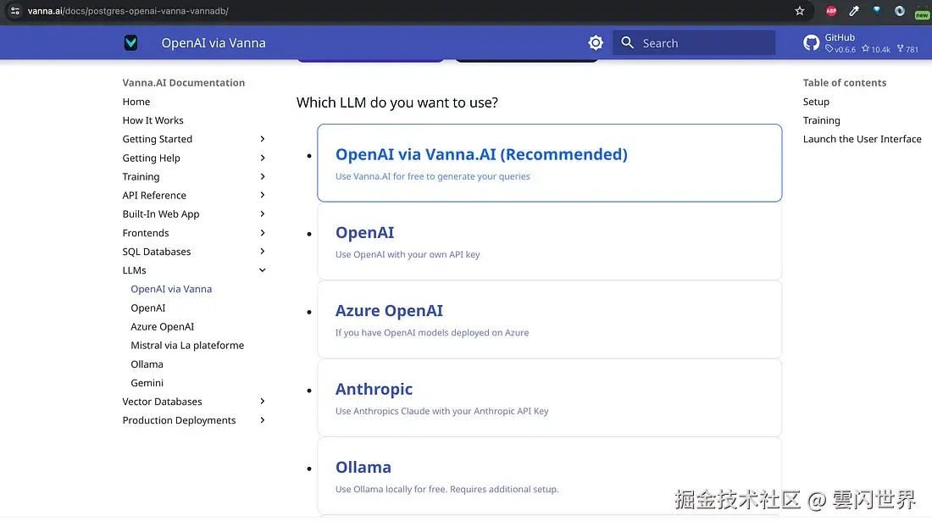Viewport: 932px width, 527px height.
Task: Jump to Training in table of contents
Action: (x=822, y=120)
